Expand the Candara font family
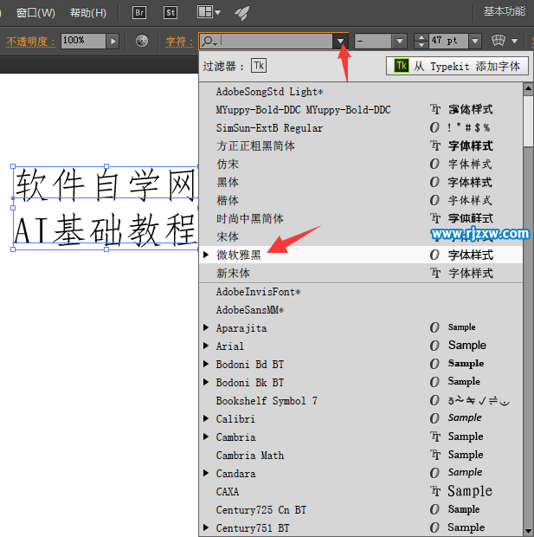534x537 pixels. pos(206,473)
